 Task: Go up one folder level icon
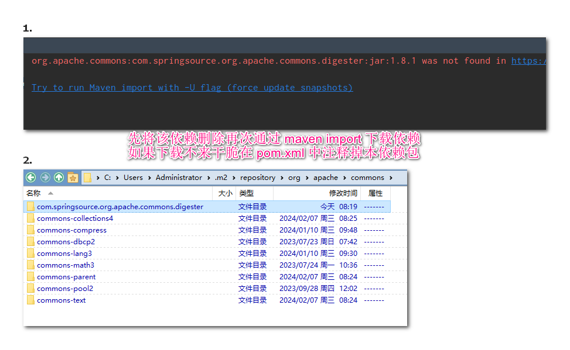(59, 178)
